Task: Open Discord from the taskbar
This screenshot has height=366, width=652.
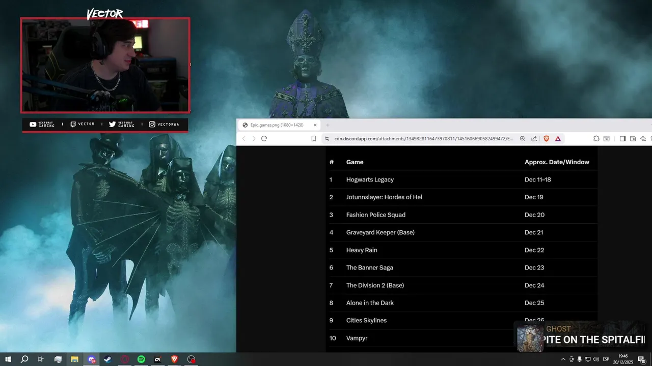Action: point(91,359)
